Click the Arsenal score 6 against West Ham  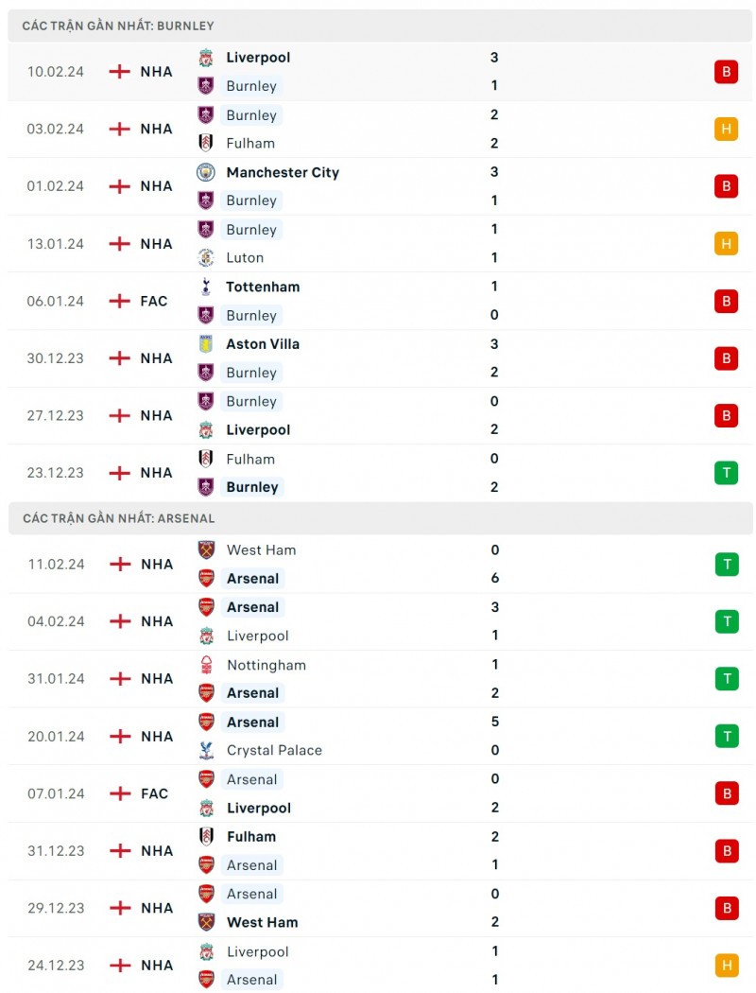coord(495,578)
